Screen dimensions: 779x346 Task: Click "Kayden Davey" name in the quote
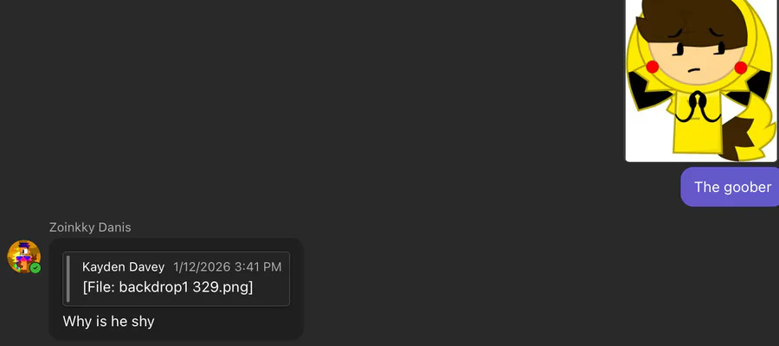123,266
